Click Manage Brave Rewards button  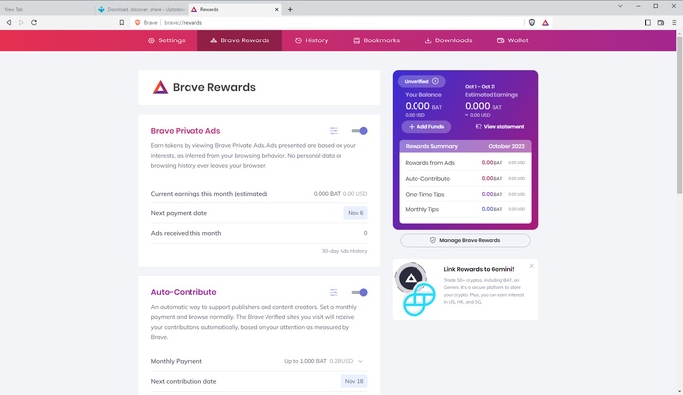click(465, 240)
